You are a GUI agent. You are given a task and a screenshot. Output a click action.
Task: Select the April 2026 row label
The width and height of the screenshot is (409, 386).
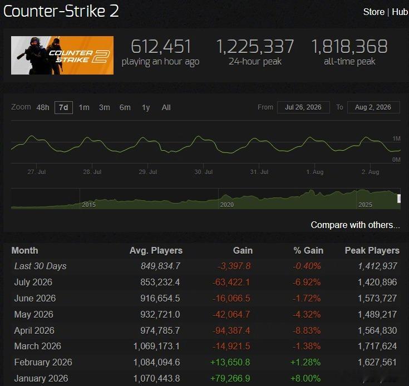(x=34, y=330)
